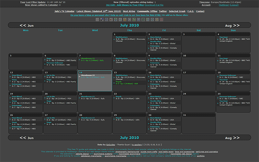Open Burn Notice show on July 30
The image size is (259, 162).
tap(156, 118)
